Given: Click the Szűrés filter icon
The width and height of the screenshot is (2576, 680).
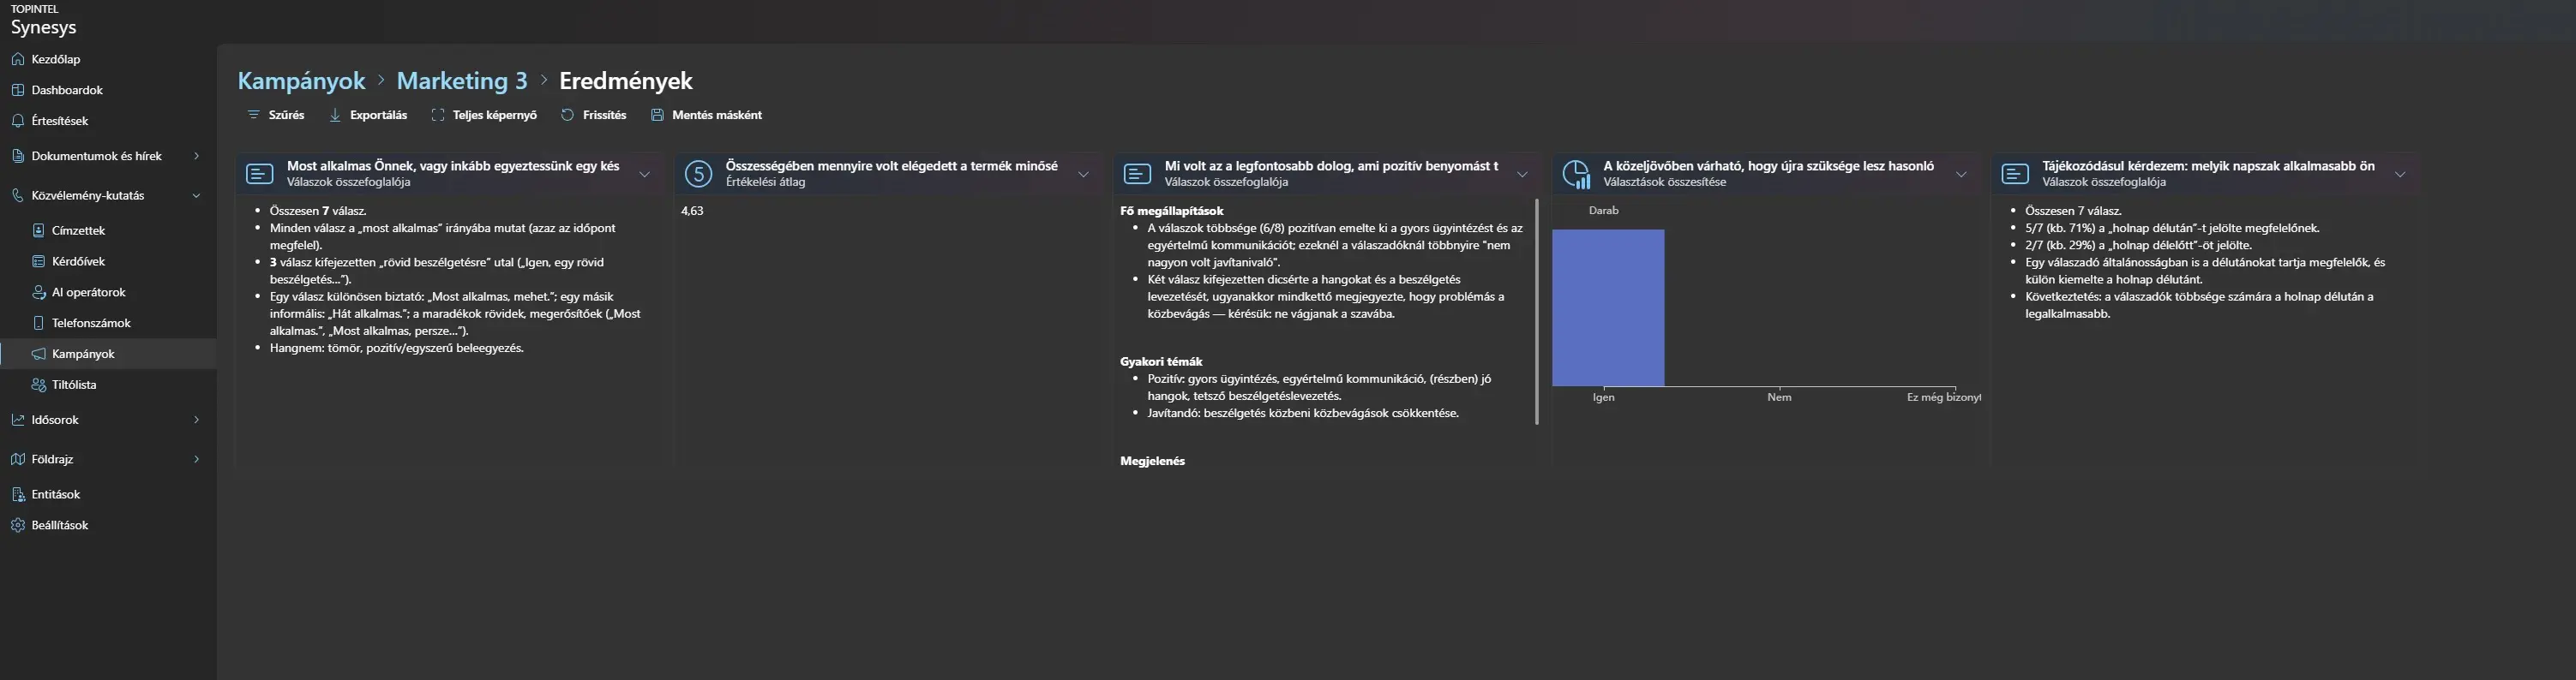Looking at the screenshot, I should (x=253, y=115).
